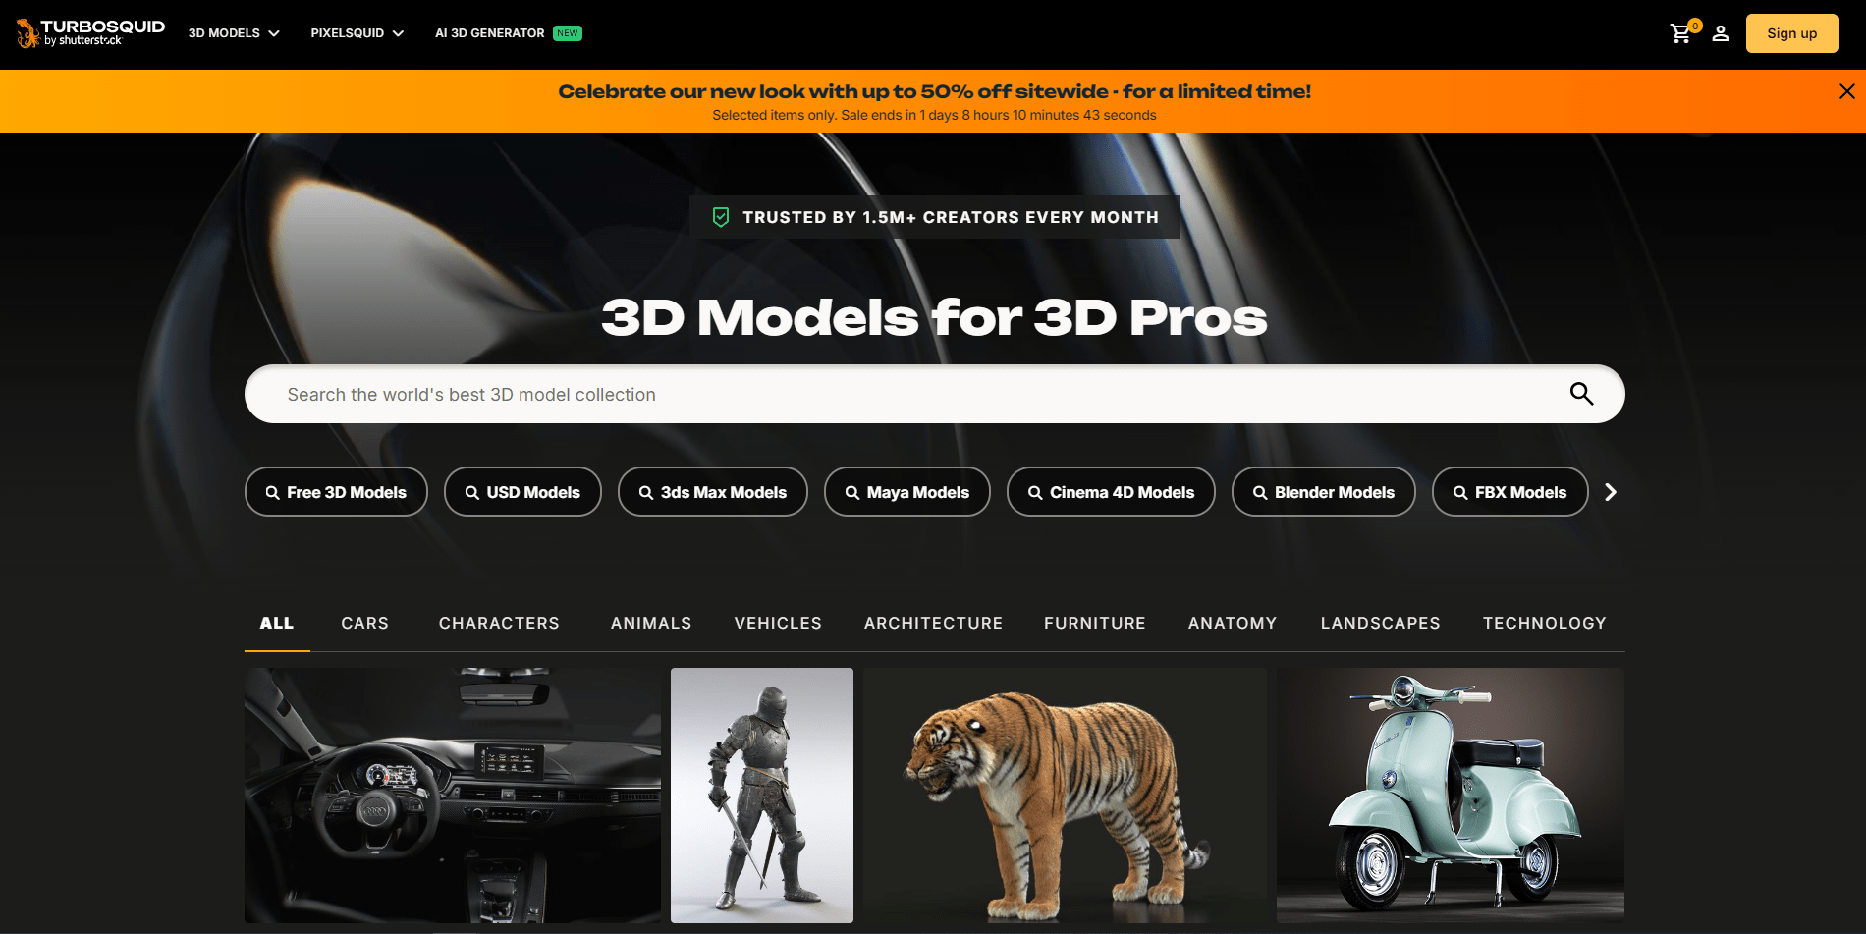Select Free 3D Models chip
The width and height of the screenshot is (1866, 934).
point(336,492)
